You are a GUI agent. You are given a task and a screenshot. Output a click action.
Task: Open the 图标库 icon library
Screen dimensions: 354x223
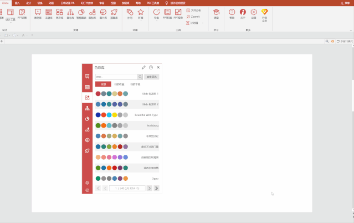(x=92, y=14)
